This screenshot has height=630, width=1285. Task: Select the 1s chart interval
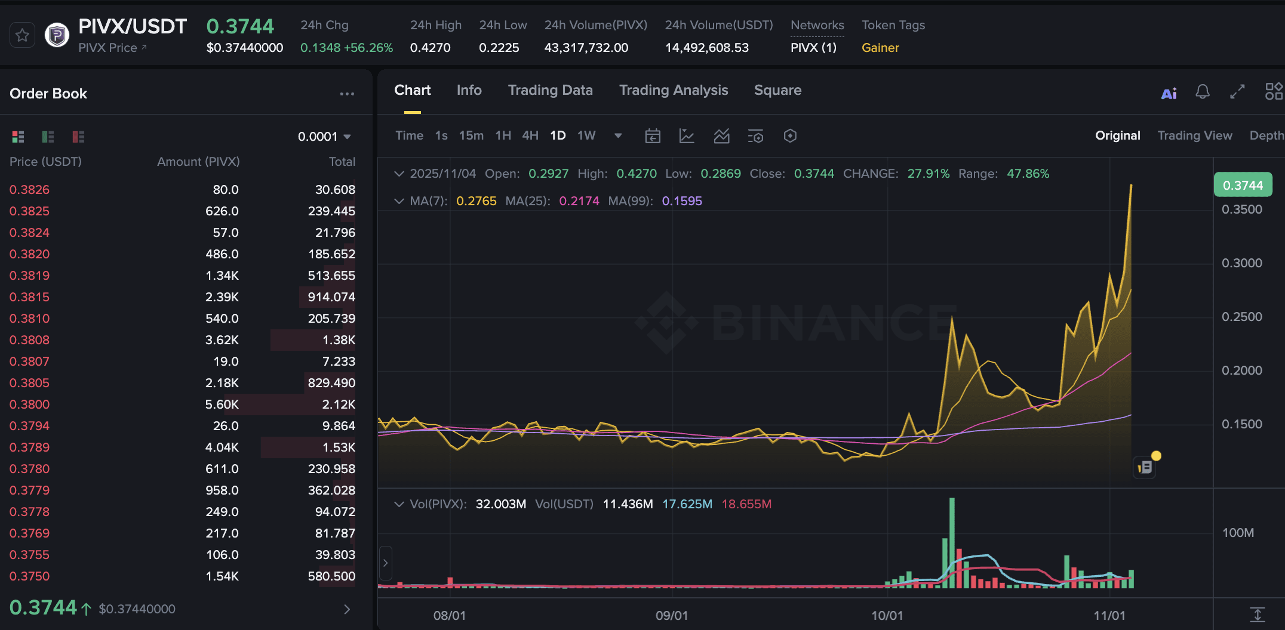tap(441, 135)
